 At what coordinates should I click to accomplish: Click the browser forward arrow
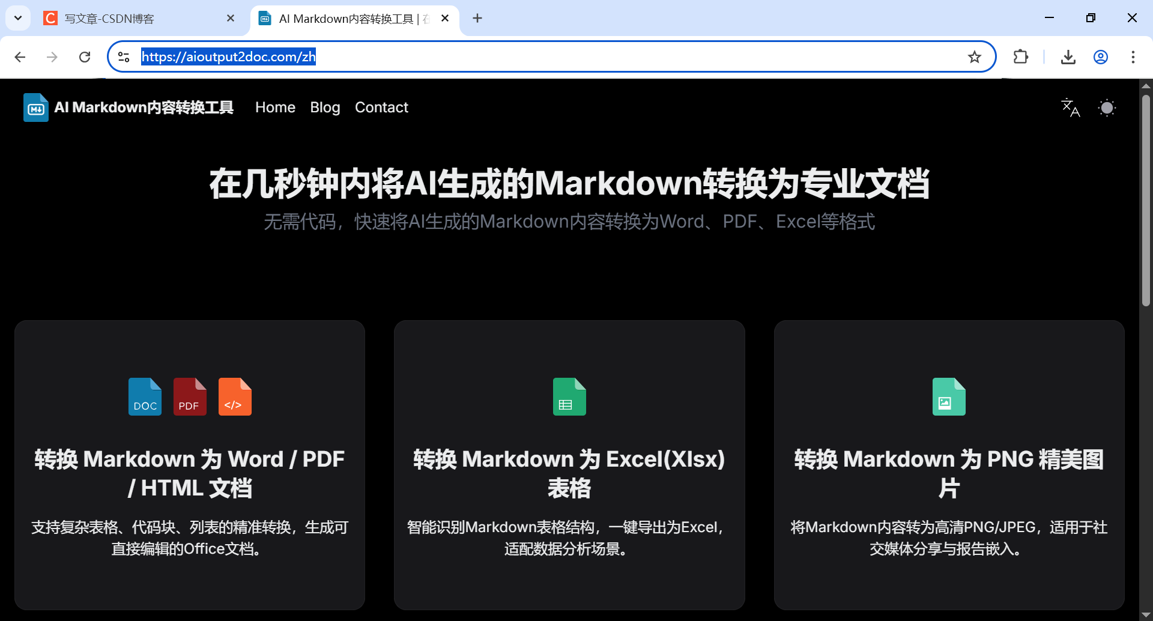[52, 57]
